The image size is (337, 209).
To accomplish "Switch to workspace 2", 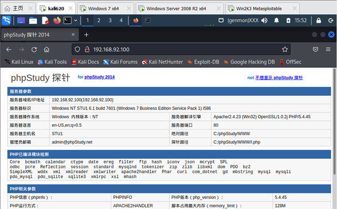I will (x=99, y=20).
